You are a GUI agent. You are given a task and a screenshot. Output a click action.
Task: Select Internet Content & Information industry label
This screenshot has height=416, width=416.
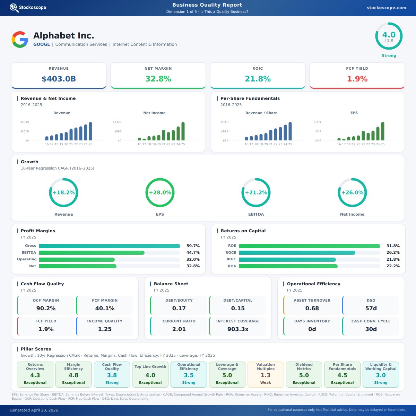pyautogui.click(x=145, y=44)
